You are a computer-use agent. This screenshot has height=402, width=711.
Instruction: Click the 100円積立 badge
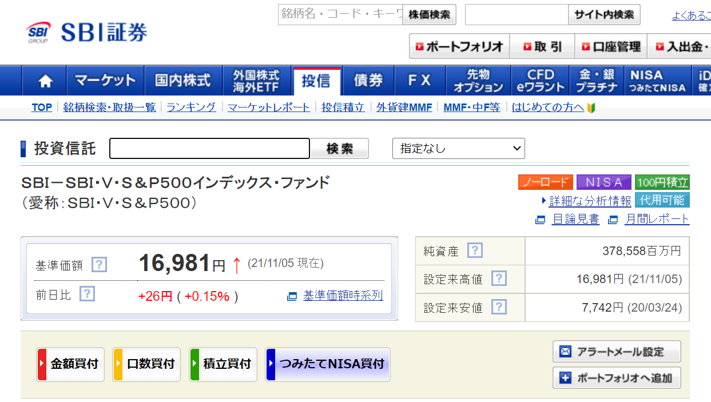click(662, 182)
